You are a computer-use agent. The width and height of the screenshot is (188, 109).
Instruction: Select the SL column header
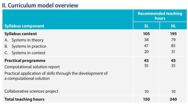point(146,26)
